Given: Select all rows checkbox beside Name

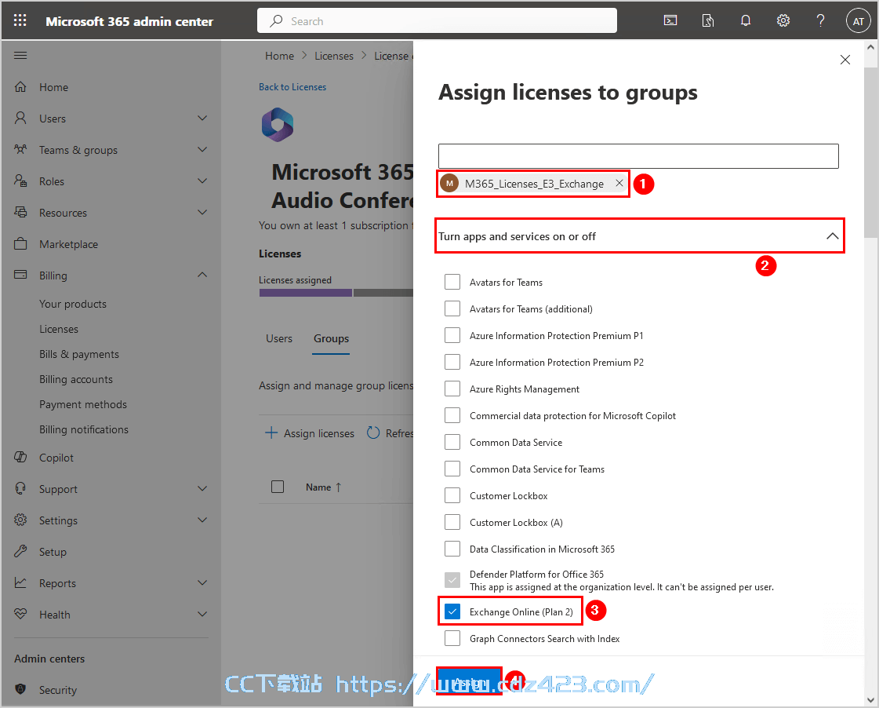Looking at the screenshot, I should pos(278,487).
